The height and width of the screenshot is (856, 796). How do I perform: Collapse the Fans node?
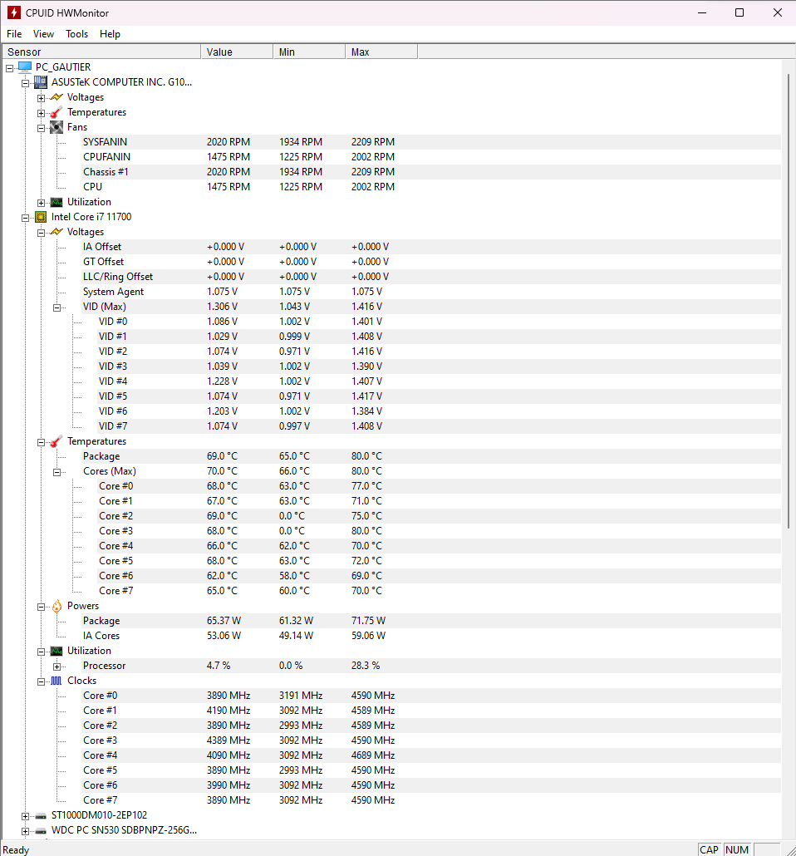pyautogui.click(x=41, y=128)
